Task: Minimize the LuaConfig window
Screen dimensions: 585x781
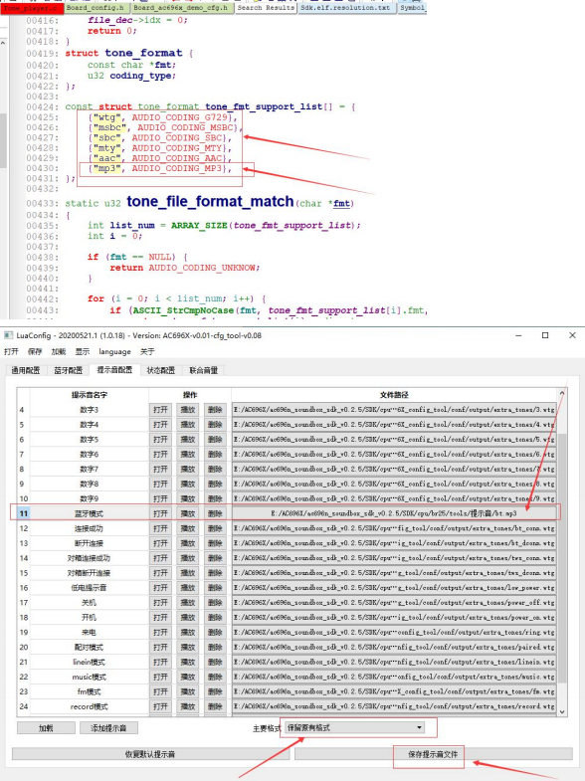Action: tap(518, 335)
